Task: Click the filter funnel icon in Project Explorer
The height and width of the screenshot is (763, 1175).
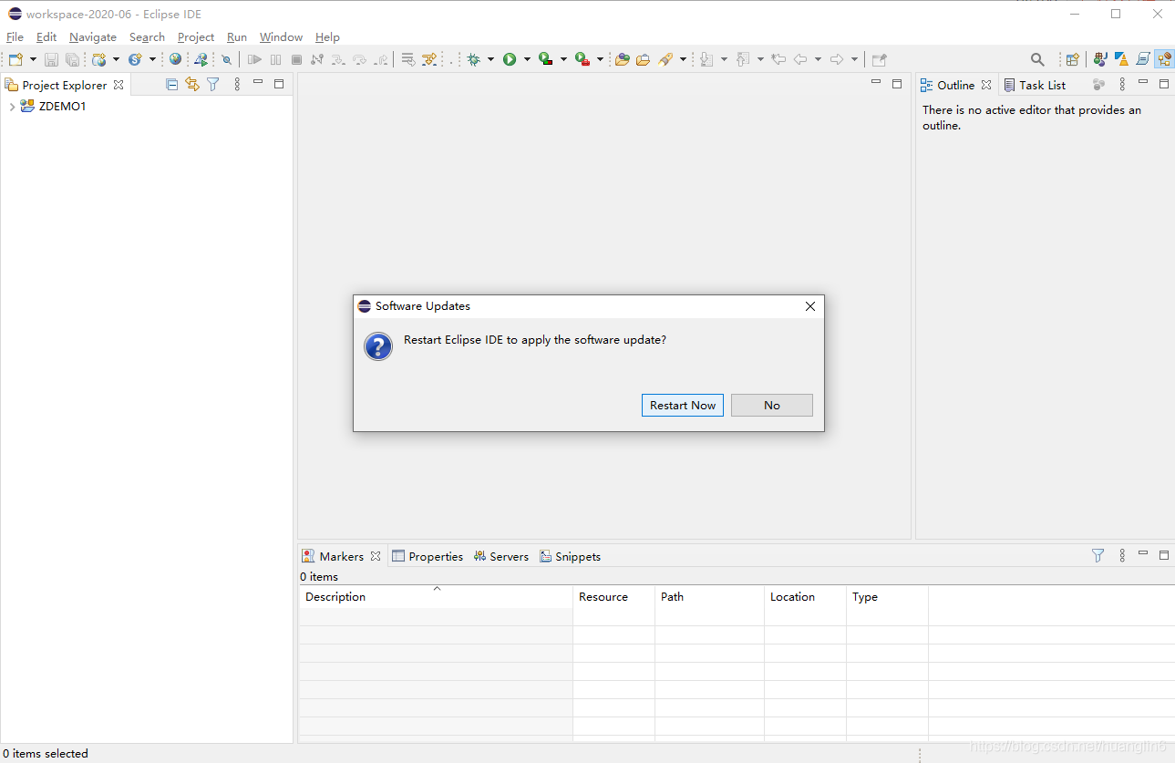Action: tap(212, 84)
